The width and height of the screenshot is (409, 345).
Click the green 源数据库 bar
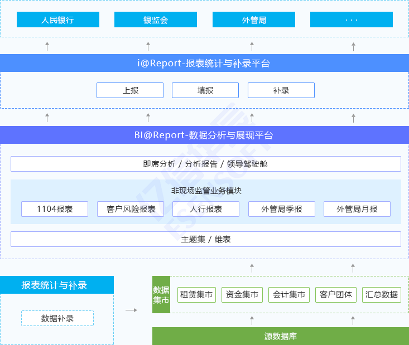(x=280, y=336)
